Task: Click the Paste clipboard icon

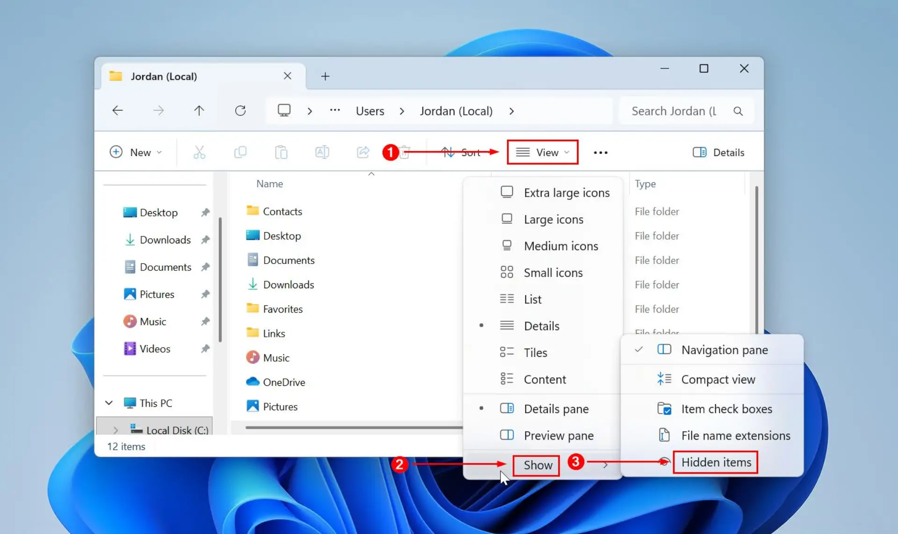Action: [281, 152]
